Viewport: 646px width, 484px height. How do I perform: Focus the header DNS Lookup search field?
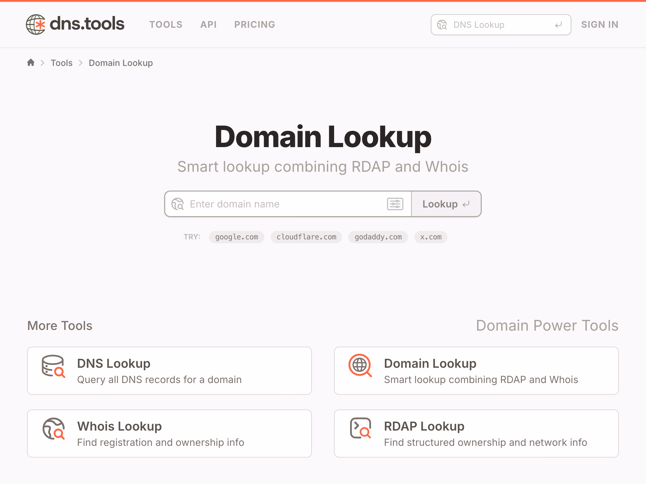[501, 25]
